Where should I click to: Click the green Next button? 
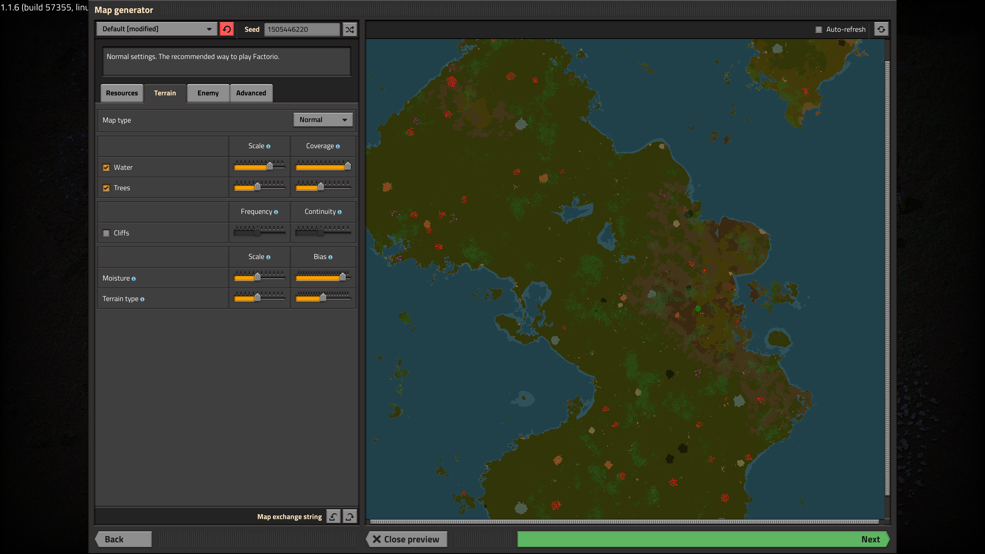click(703, 539)
